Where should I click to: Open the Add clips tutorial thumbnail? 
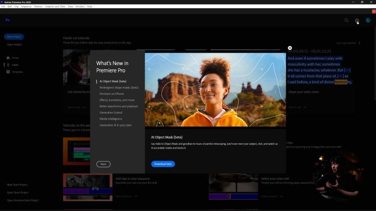click(88, 187)
